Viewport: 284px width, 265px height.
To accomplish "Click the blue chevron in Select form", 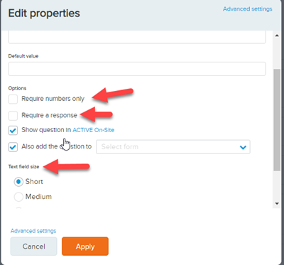I will click(243, 148).
